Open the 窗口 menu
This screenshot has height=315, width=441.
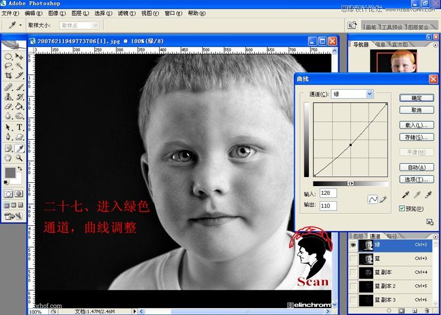(x=173, y=13)
